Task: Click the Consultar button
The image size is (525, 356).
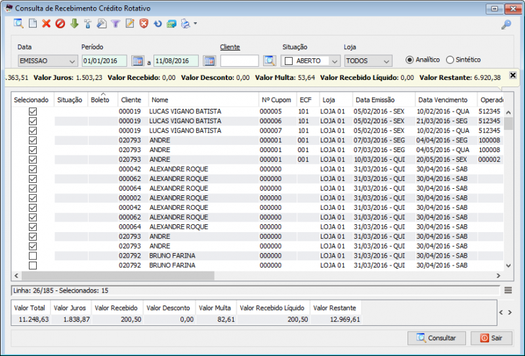Action: 436,338
